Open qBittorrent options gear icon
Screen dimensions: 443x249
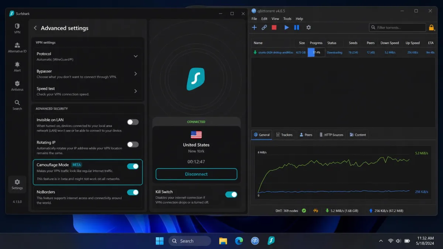(309, 27)
